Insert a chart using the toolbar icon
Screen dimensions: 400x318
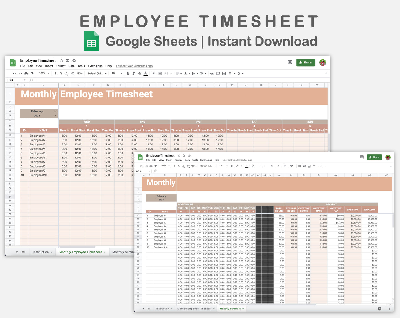point(224,73)
